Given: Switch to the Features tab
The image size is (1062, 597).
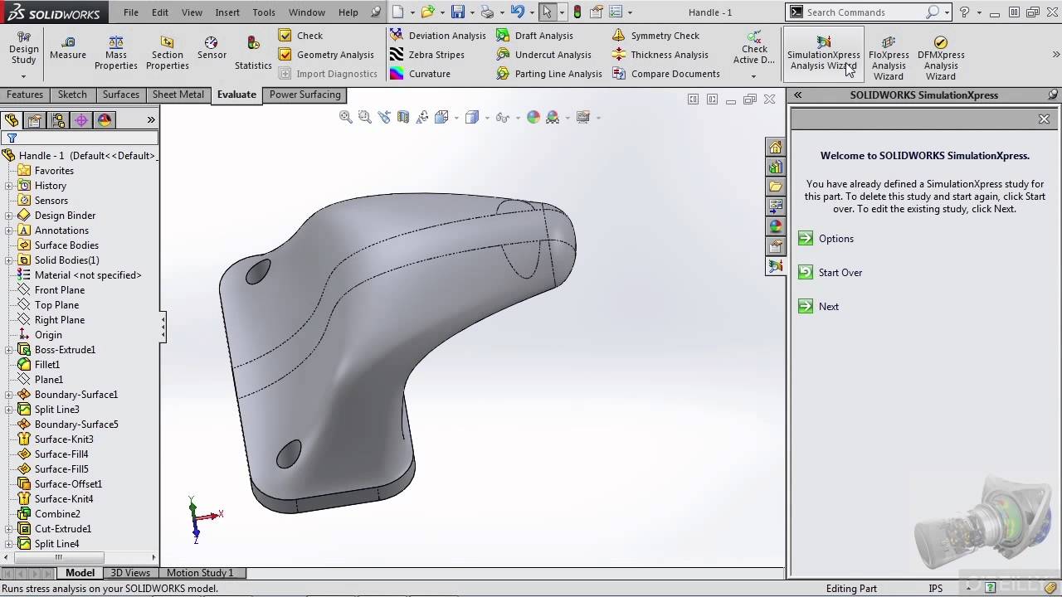Looking at the screenshot, I should click(25, 95).
